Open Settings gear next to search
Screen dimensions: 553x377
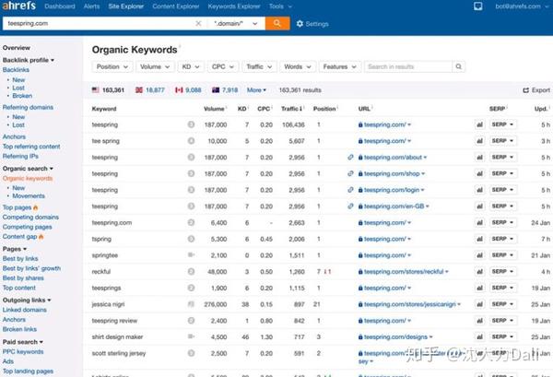click(312, 24)
